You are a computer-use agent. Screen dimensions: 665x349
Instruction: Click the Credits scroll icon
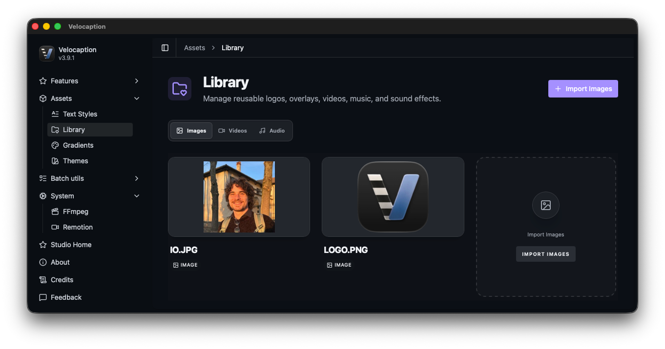point(43,280)
